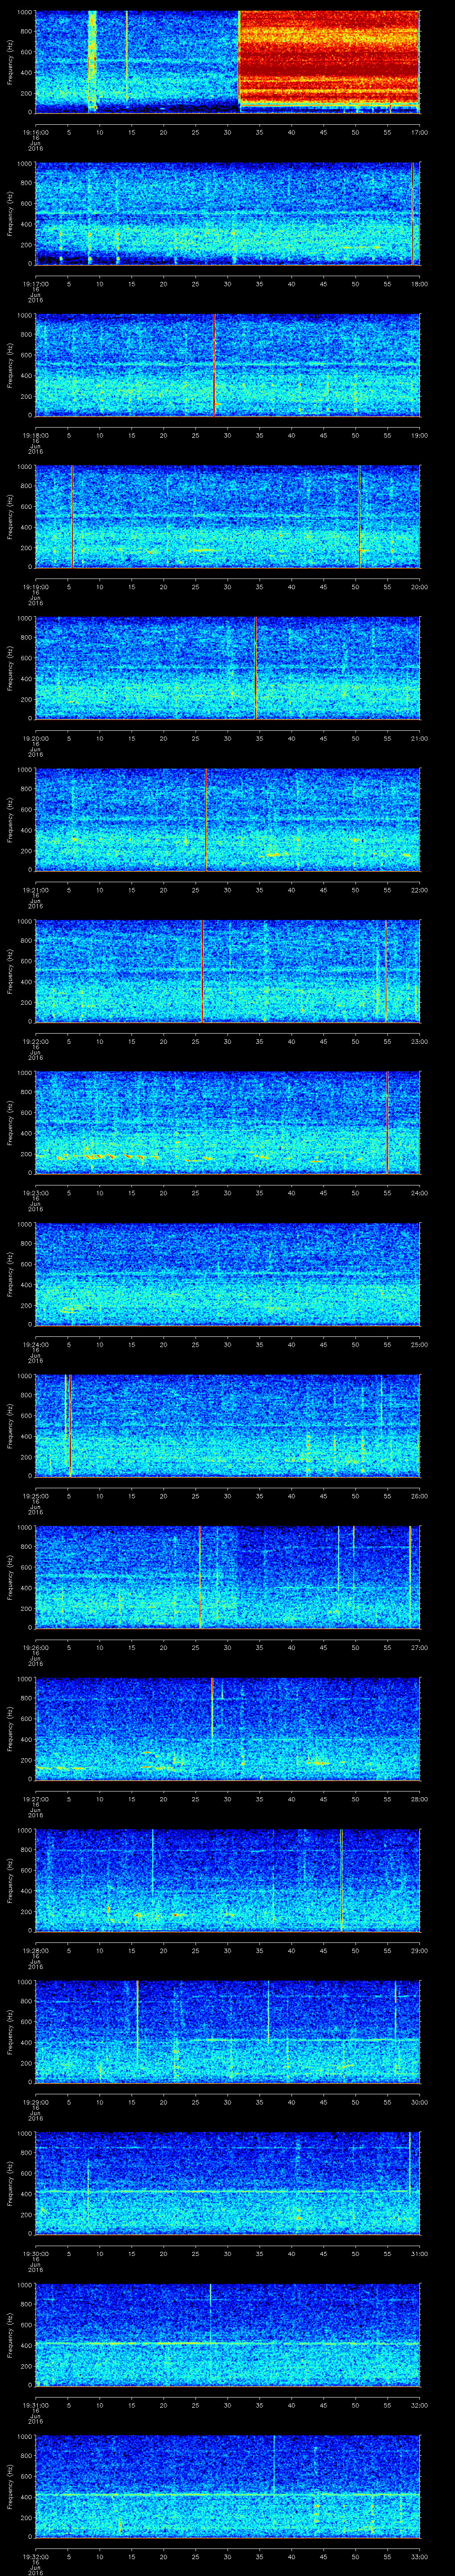455x2576 pixels.
Task: Click the 19:18:00 start time label
Action: (x=36, y=435)
